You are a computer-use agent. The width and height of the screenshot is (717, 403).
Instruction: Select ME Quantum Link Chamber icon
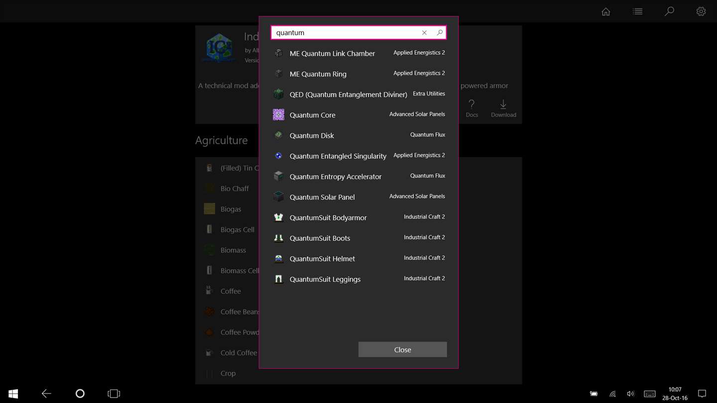(x=278, y=53)
